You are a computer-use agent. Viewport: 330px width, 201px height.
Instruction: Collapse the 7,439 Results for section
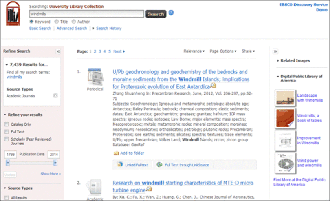pyautogui.click(x=7, y=64)
